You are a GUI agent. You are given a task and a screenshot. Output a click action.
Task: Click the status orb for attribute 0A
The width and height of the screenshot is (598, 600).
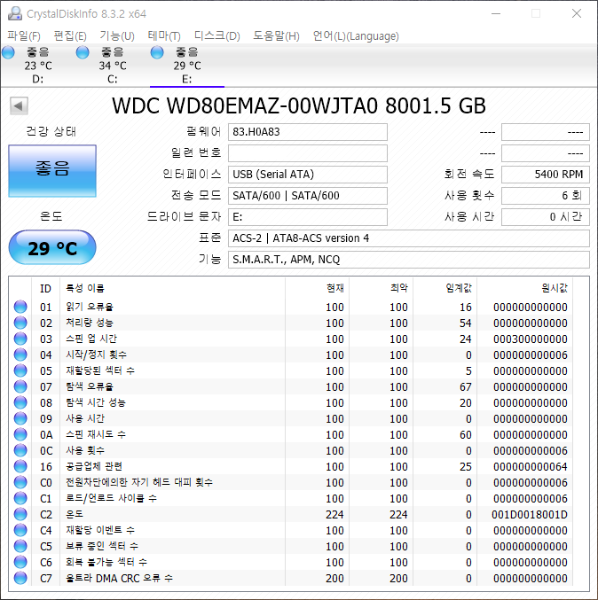(20, 434)
